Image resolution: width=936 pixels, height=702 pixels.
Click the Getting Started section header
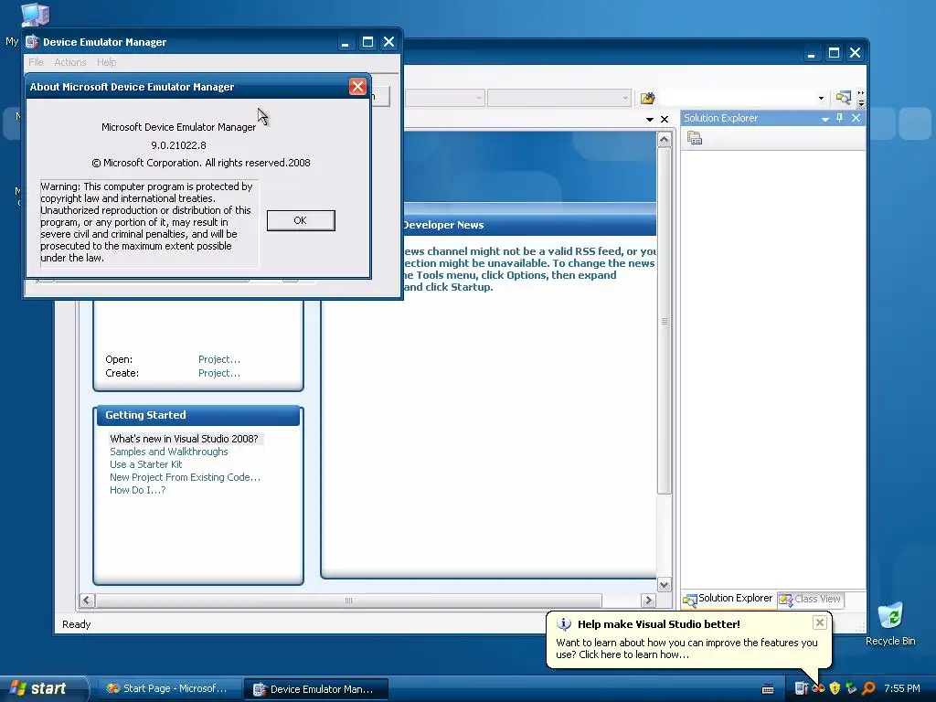click(x=198, y=416)
